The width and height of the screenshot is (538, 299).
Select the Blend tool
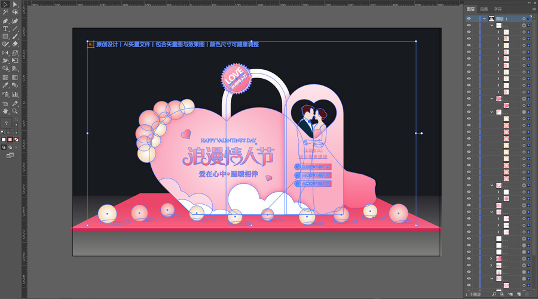15,85
